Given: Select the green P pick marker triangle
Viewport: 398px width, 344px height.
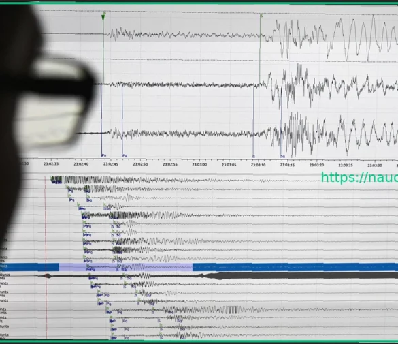Looking at the screenshot, I should pyautogui.click(x=103, y=18).
